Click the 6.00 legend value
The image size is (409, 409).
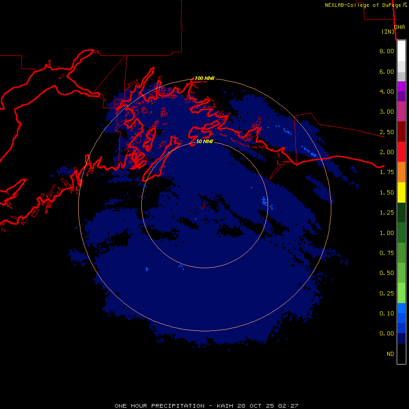coord(387,71)
